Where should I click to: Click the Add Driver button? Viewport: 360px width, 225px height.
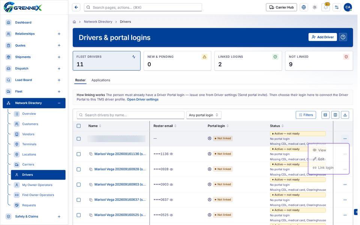(x=322, y=37)
